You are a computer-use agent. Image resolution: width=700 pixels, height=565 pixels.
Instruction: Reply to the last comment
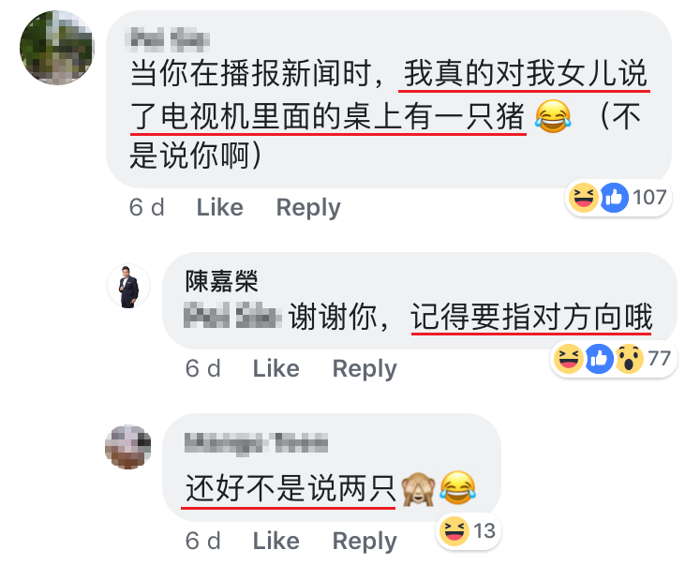coord(365,542)
